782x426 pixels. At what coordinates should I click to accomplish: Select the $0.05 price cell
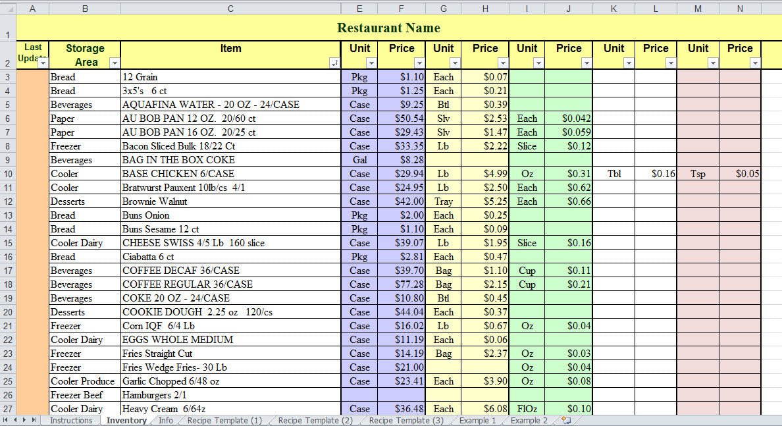coord(740,174)
